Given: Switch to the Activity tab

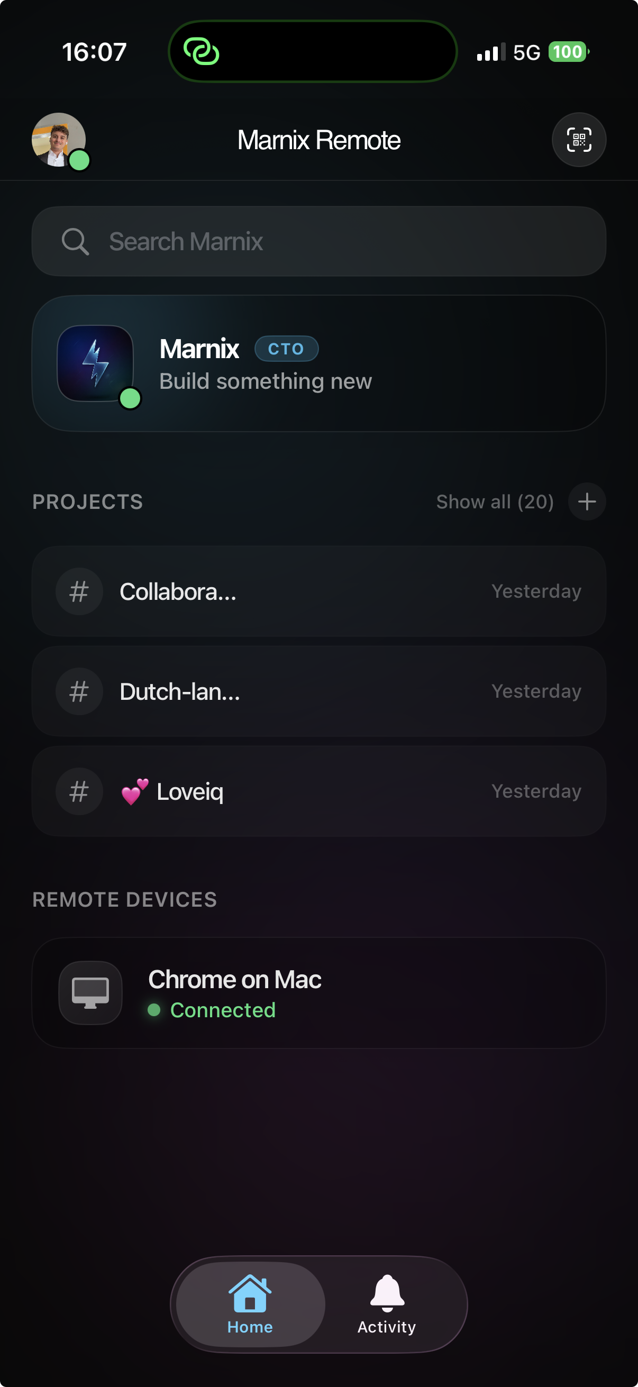Looking at the screenshot, I should [x=387, y=1304].
